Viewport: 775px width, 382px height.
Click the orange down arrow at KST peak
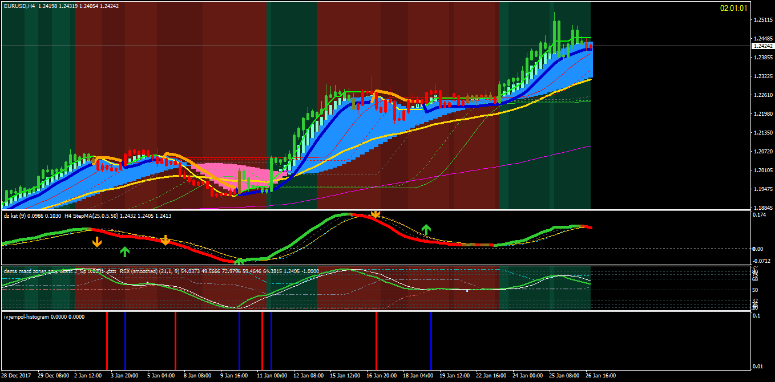[x=375, y=214]
